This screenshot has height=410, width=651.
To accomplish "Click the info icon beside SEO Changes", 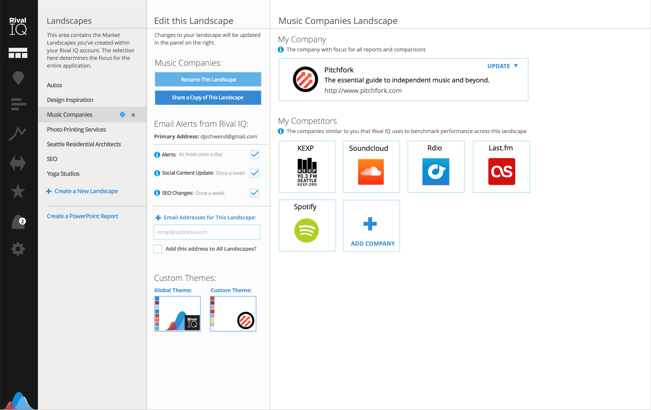I will click(x=157, y=193).
